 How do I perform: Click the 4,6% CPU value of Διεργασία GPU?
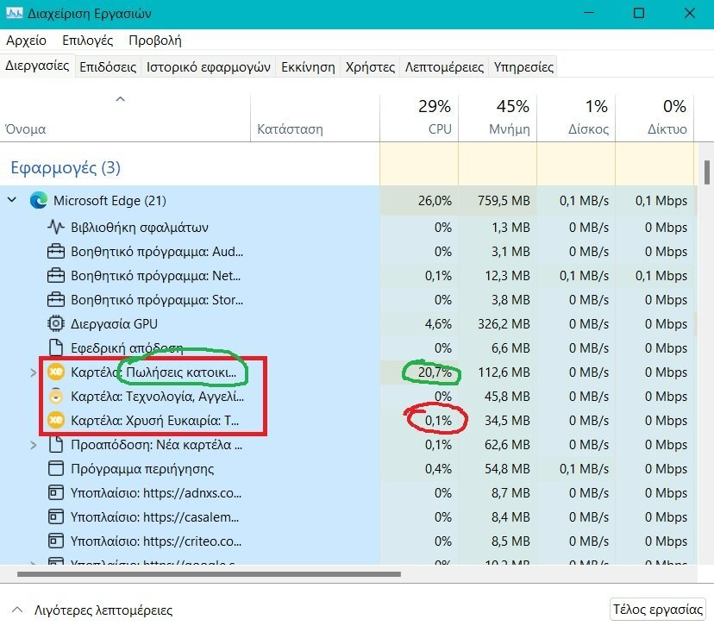pyautogui.click(x=438, y=323)
